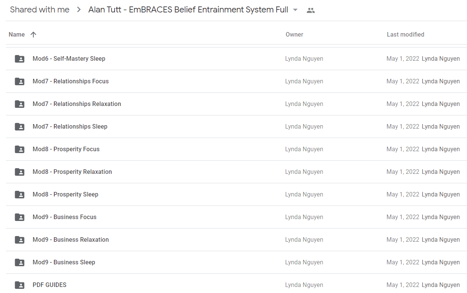The width and height of the screenshot is (467, 293).
Task: Click May 1, 2022 date for Mod9 Business Focus
Action: (403, 217)
